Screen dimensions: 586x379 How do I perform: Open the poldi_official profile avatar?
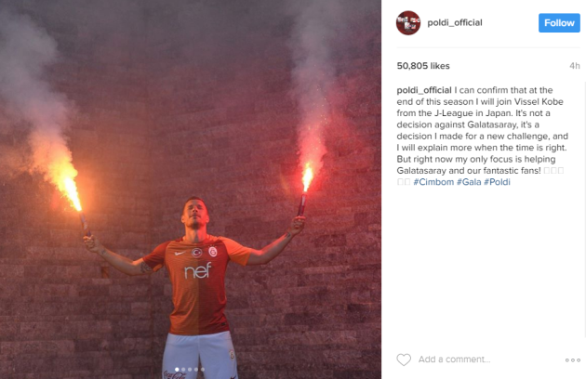tap(408, 23)
